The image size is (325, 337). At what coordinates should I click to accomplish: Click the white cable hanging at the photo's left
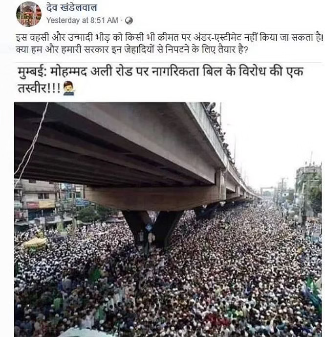pyautogui.click(x=32, y=142)
